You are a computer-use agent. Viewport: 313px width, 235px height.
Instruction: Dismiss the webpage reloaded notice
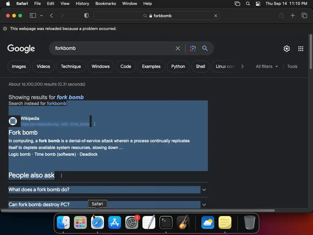(x=5, y=28)
